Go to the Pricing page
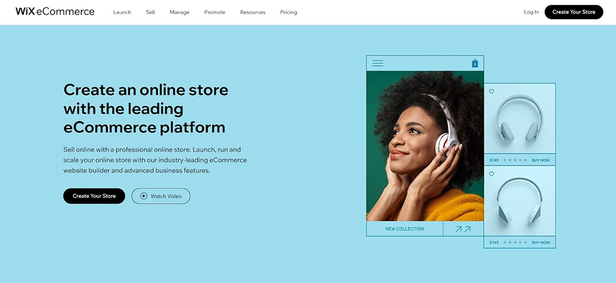Viewport: 616px width, 283px height. click(x=289, y=12)
